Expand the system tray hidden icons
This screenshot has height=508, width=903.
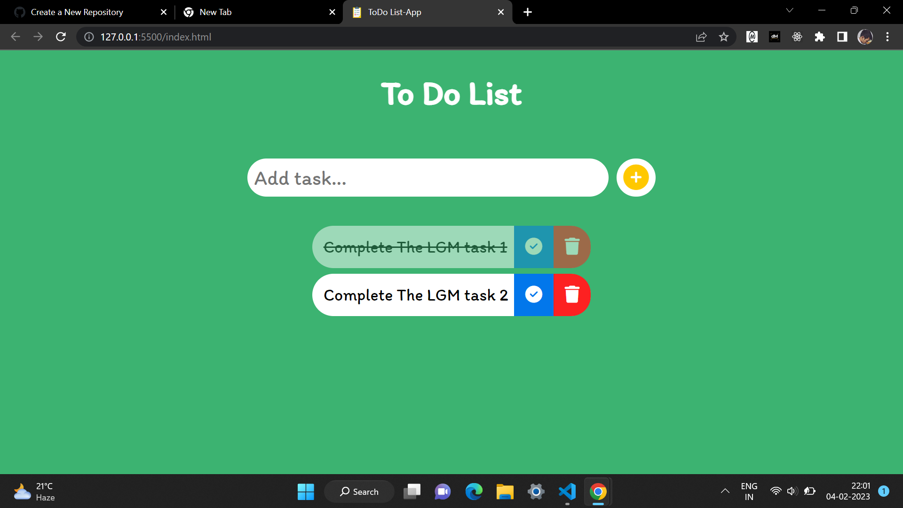[726, 491]
